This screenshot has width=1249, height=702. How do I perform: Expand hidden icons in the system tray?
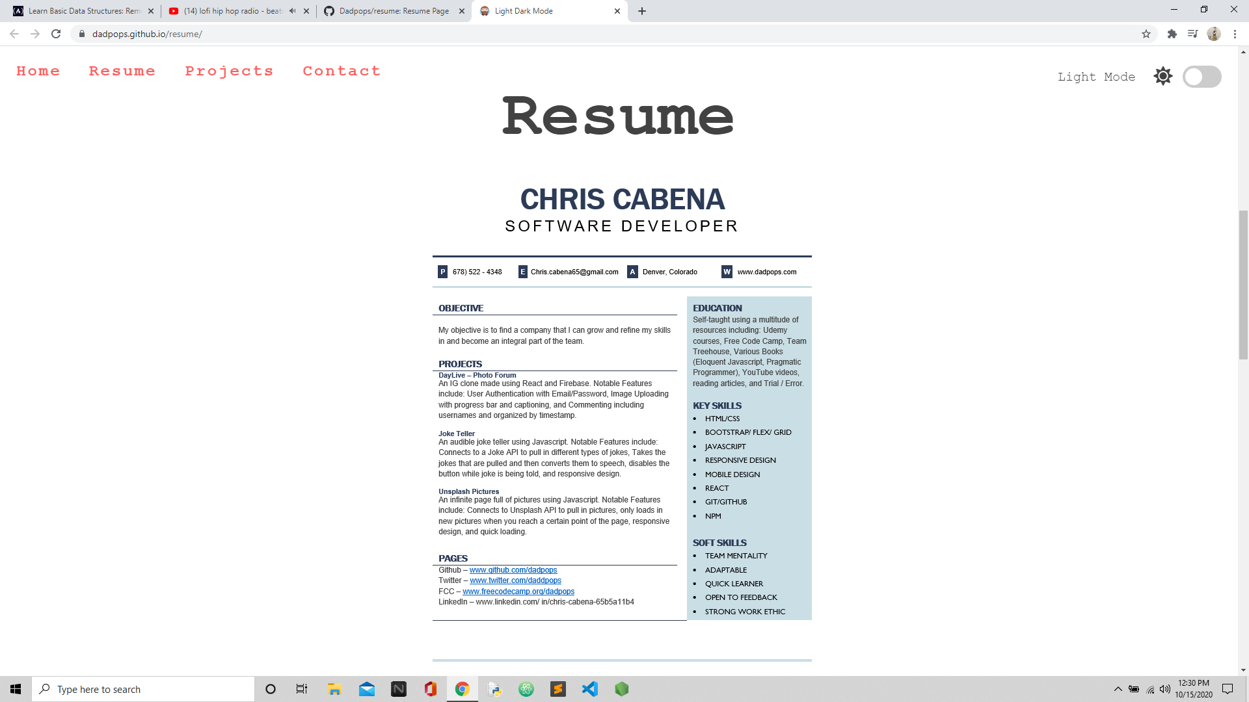tap(1117, 689)
